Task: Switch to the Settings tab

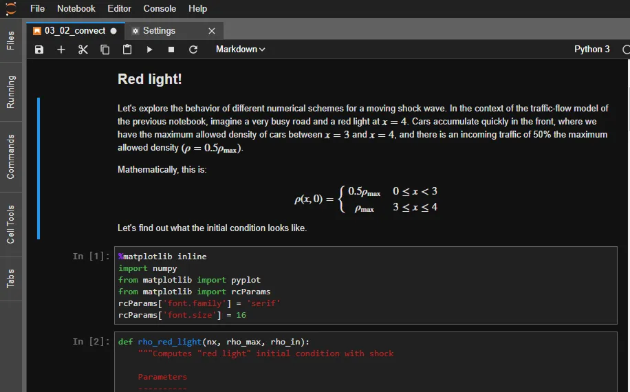Action: [x=159, y=31]
